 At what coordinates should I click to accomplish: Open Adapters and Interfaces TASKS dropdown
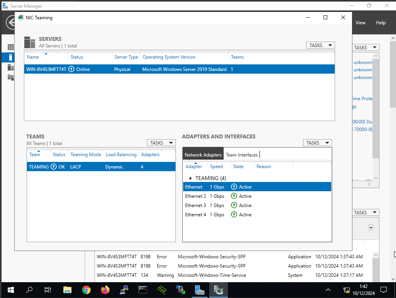pos(317,143)
